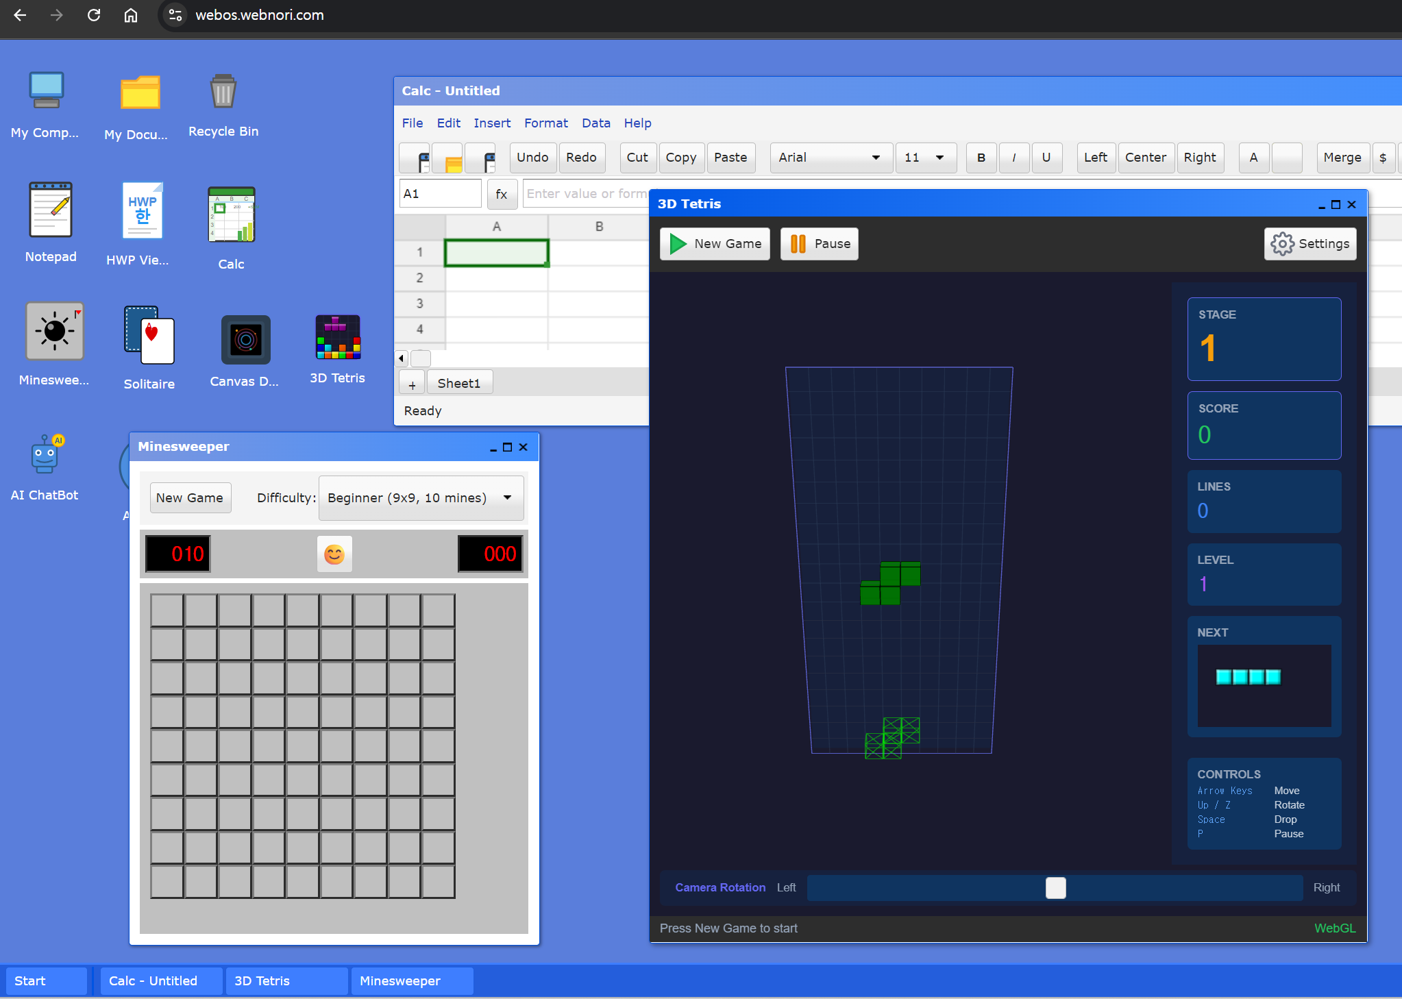This screenshot has height=999, width=1402.
Task: Select the Sheet1 tab
Action: tap(458, 384)
